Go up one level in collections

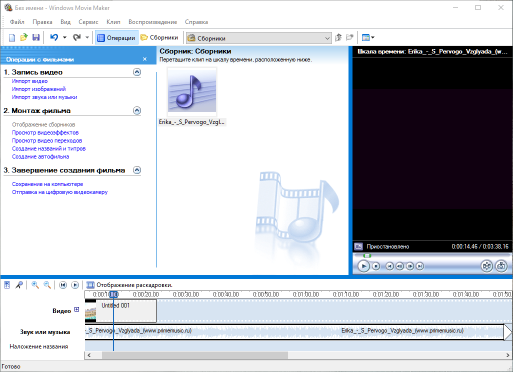point(338,37)
